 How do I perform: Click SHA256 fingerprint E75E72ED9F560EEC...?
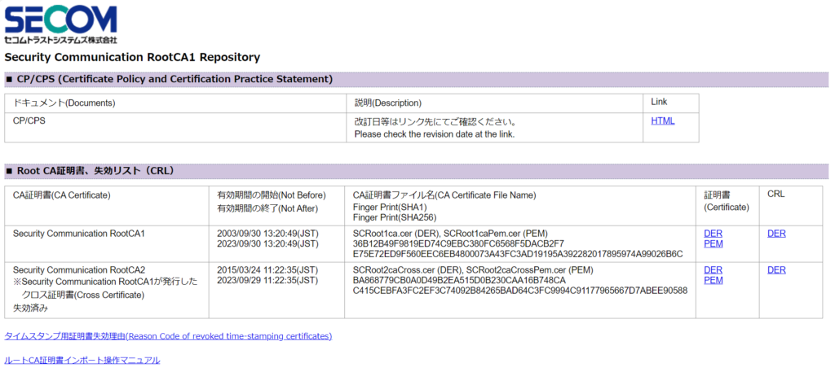click(518, 253)
